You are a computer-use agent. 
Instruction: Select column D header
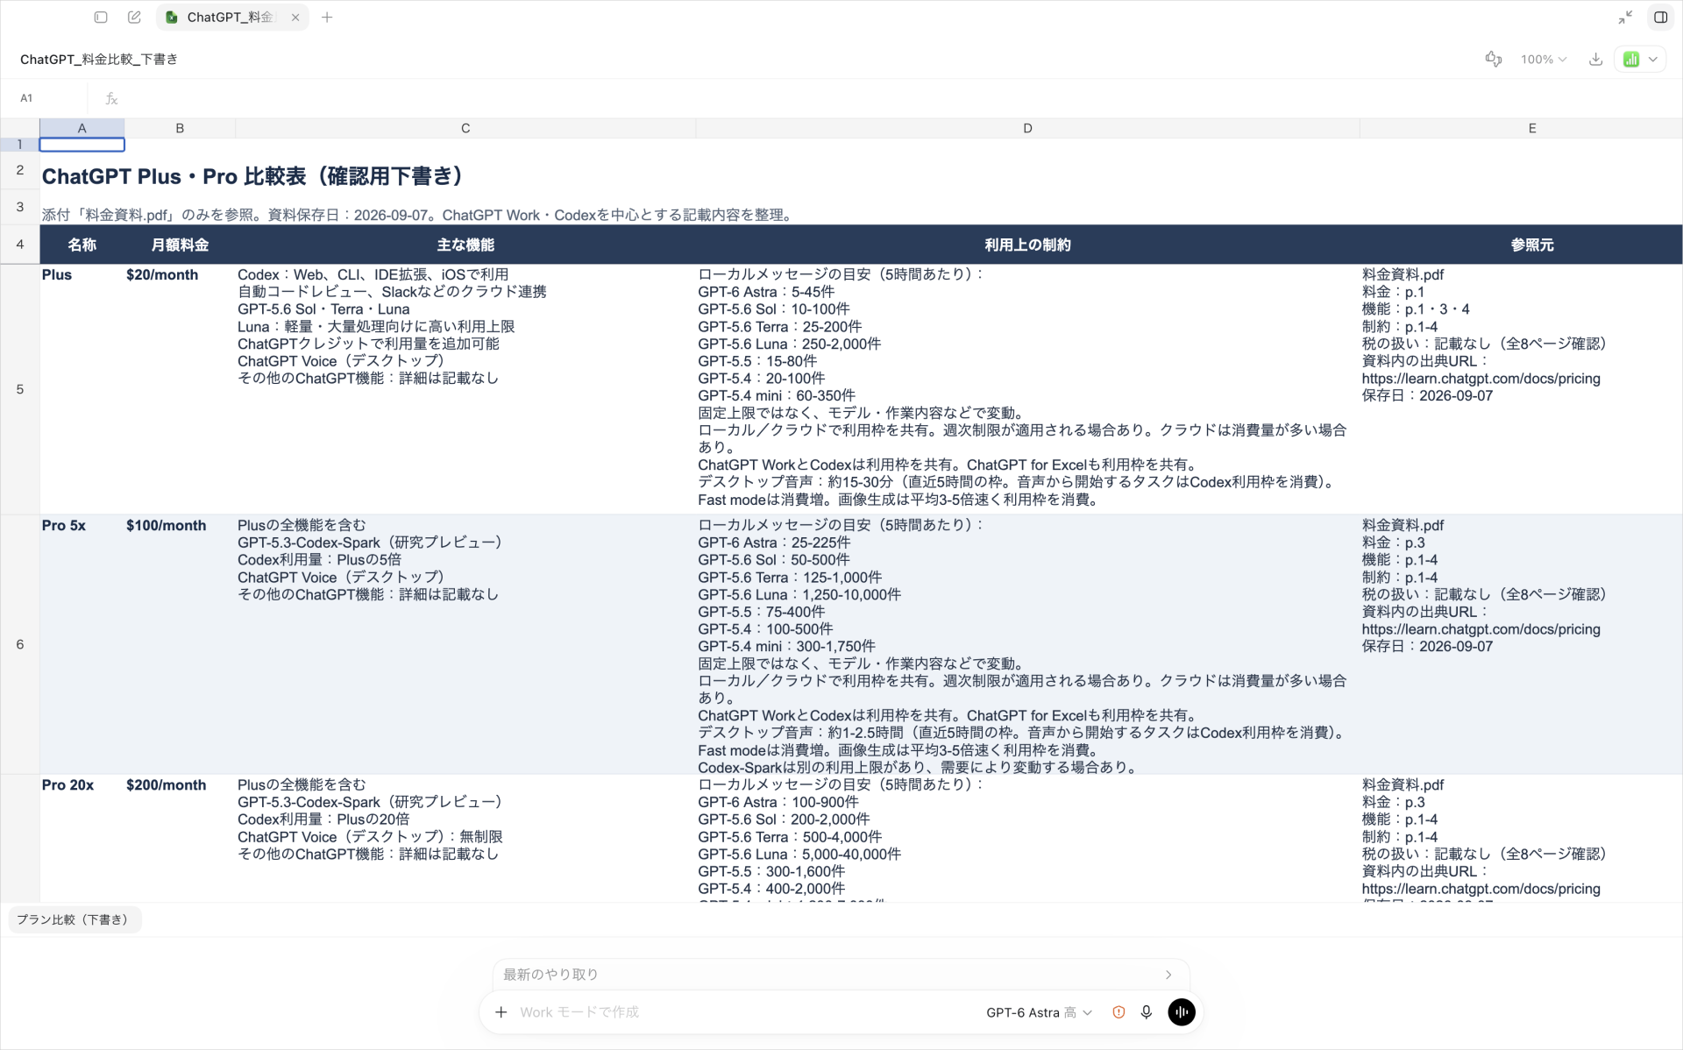click(x=1027, y=128)
